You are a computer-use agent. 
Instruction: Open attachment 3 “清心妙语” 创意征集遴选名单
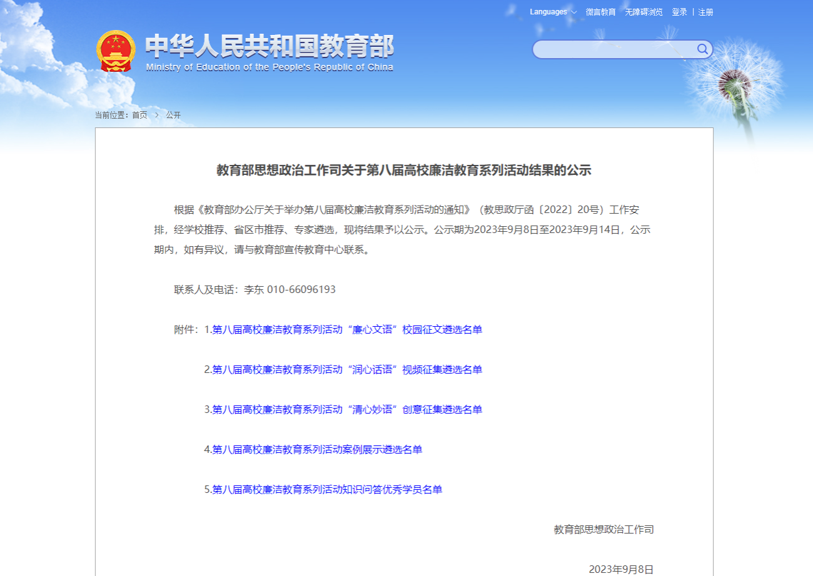(x=347, y=410)
